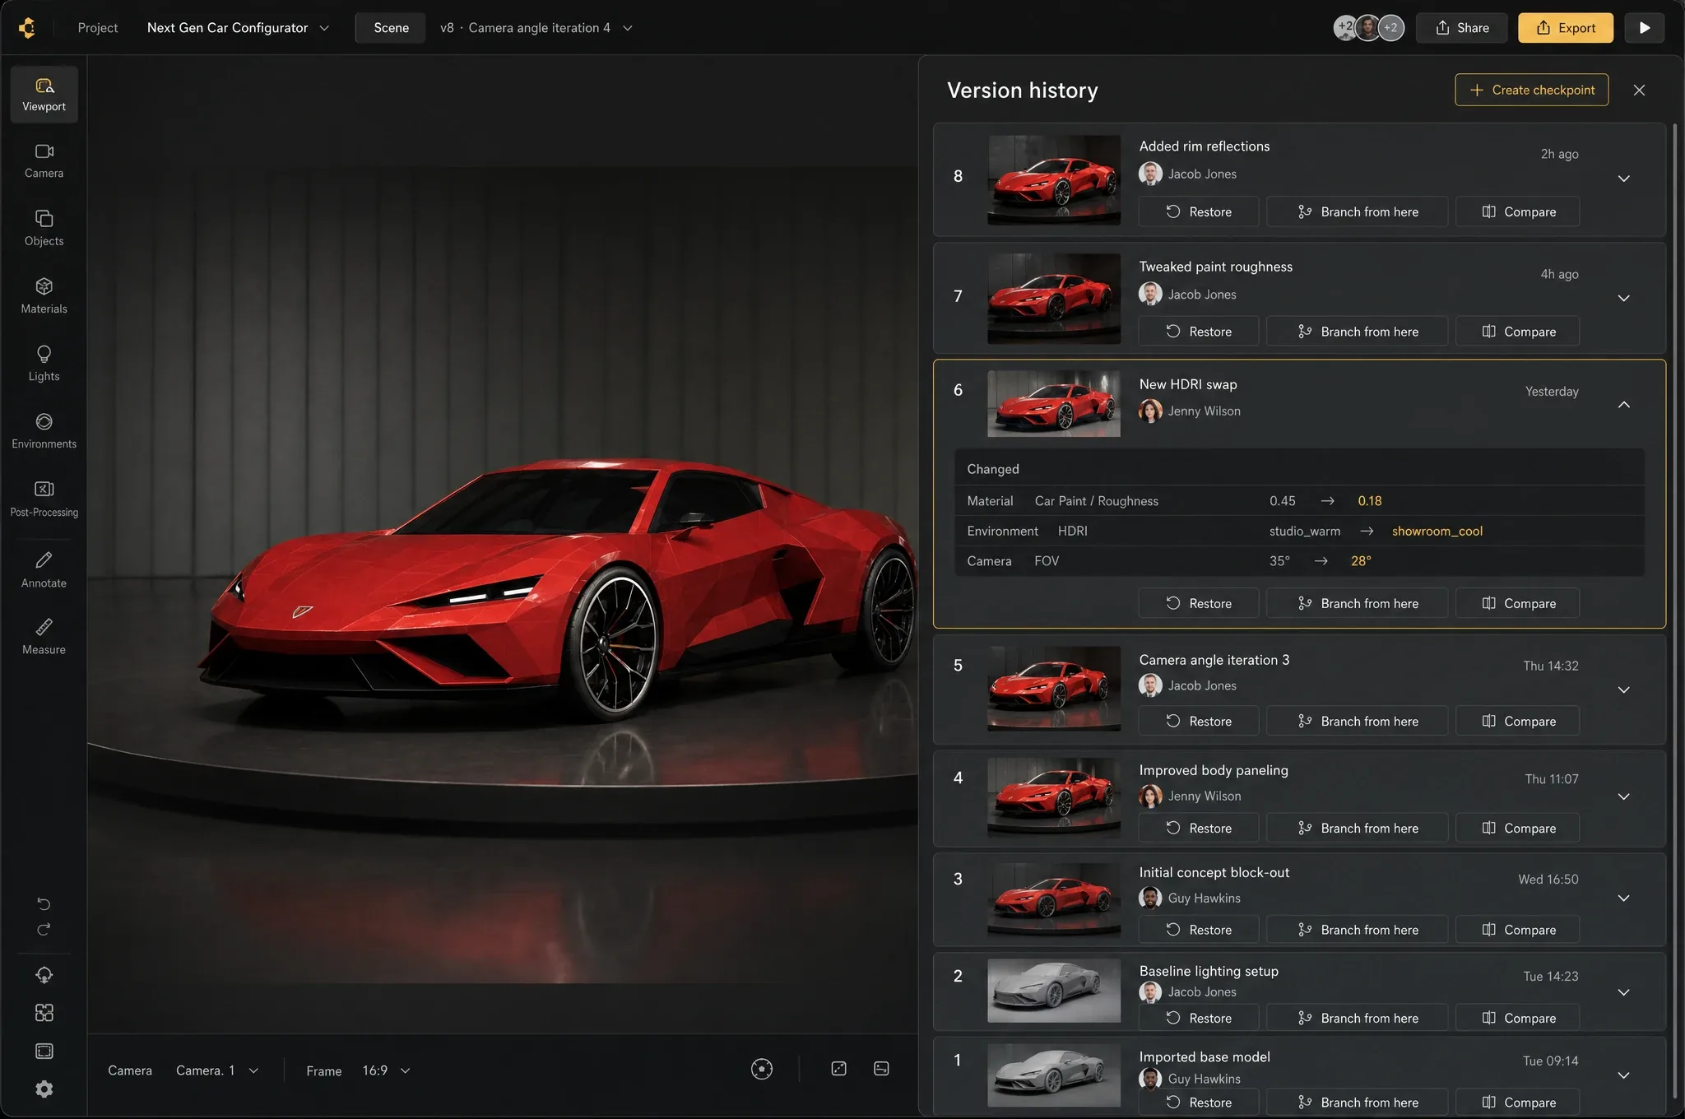Restore version 5 Camera angle iteration 3
The height and width of the screenshot is (1119, 1685).
click(1198, 721)
